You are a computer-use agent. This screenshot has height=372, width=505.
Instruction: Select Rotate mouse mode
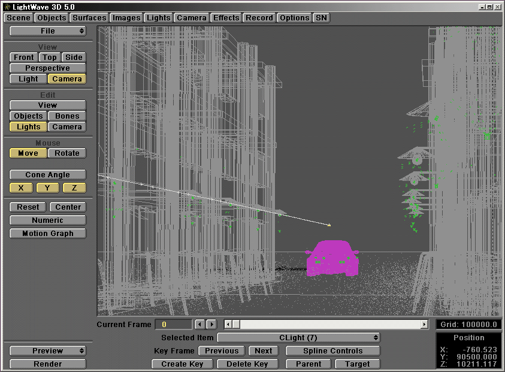67,153
